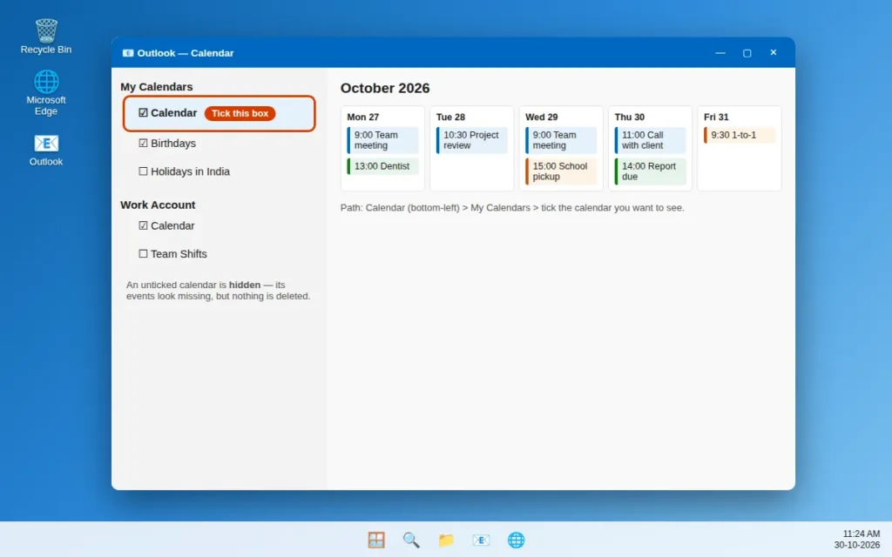The height and width of the screenshot is (557, 892).
Task: Tick the Holidays in India checkbox
Action: click(143, 171)
